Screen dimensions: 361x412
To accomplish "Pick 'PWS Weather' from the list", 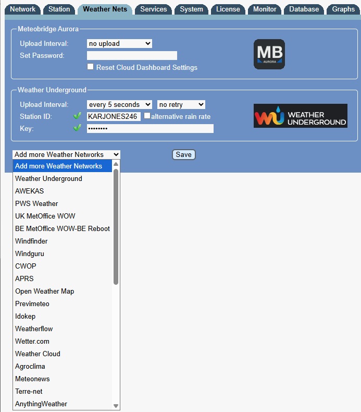I will [x=63, y=203].
